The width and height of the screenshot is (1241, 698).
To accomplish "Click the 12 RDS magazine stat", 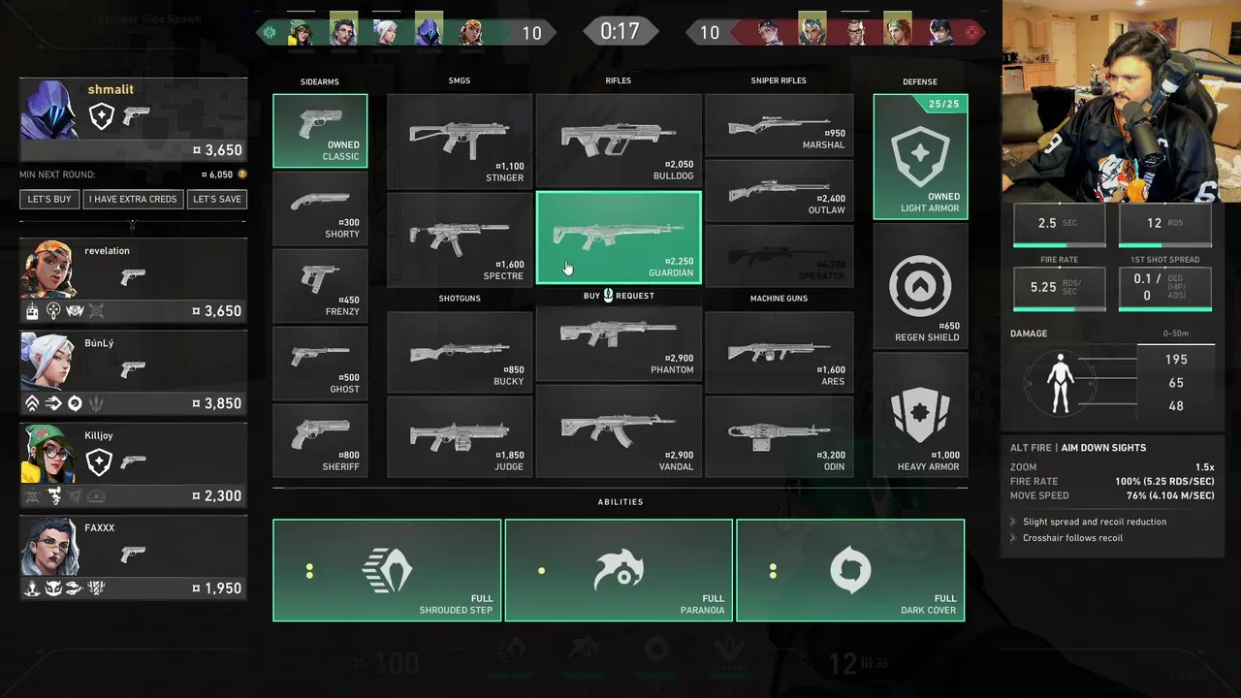I will [x=1165, y=225].
